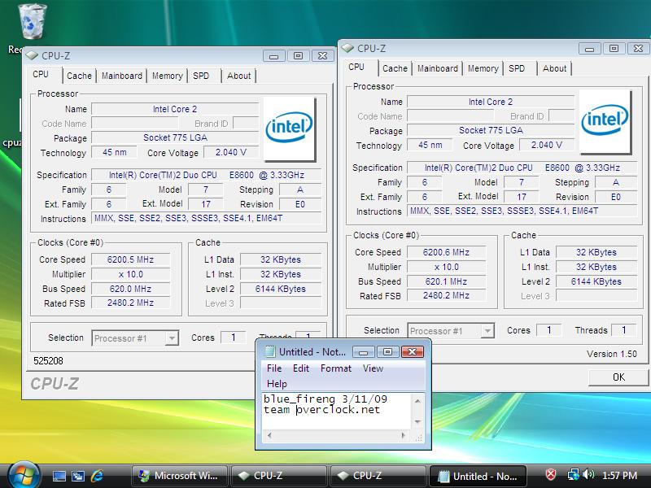Click right CPU-Z window title icon
Screen dimensions: 651x488
coord(347,48)
